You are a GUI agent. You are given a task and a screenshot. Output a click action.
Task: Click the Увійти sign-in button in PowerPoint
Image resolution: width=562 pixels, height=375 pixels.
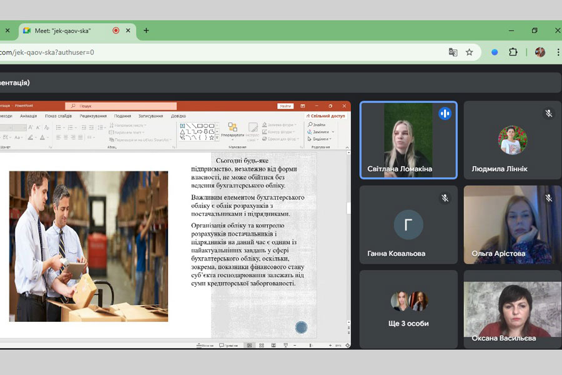285,106
